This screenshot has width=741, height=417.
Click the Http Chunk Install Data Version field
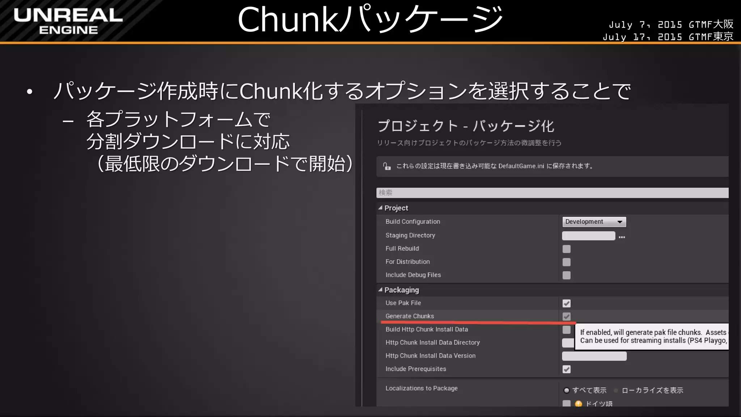(594, 356)
